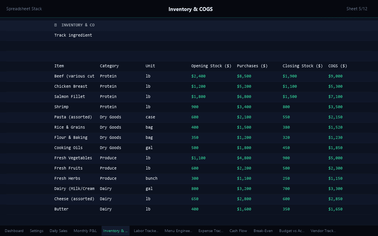
Task: Click Butter's $1,650 COGS value
Action: click(x=335, y=209)
